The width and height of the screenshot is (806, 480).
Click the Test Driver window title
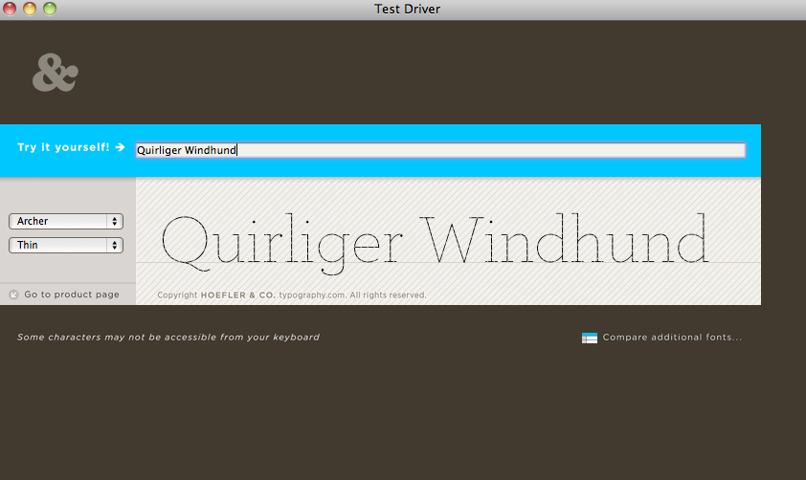(x=407, y=10)
